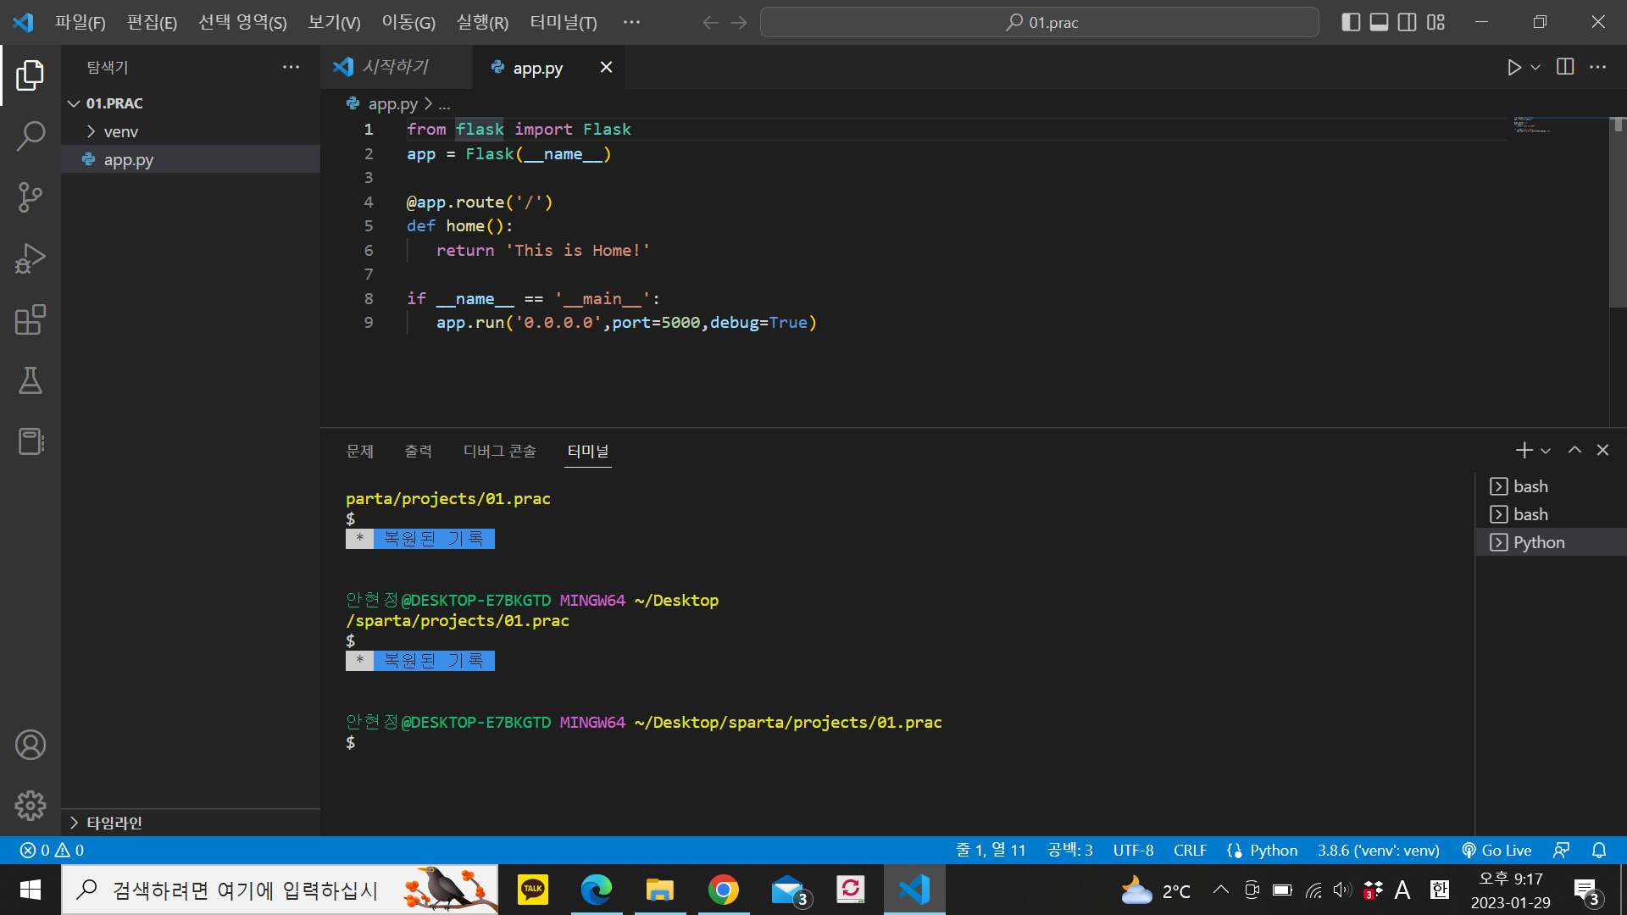Open the Selection menu (선택 영역)

242,22
